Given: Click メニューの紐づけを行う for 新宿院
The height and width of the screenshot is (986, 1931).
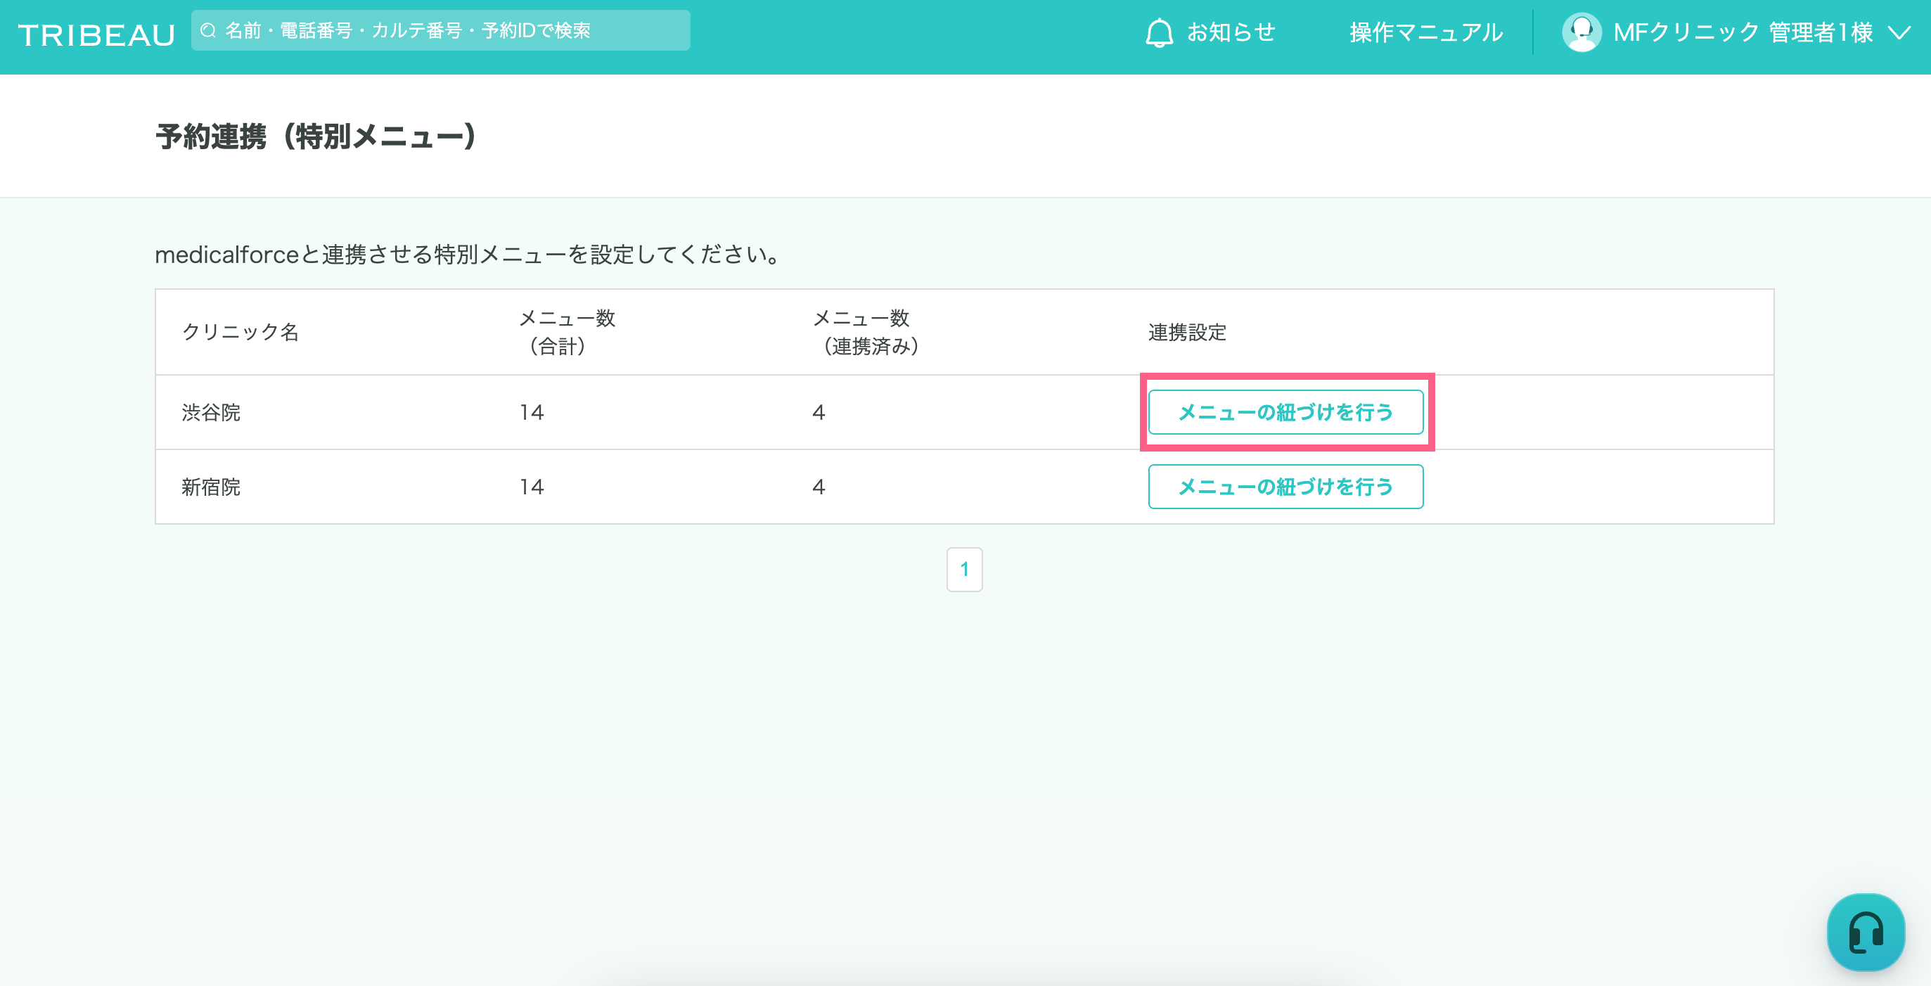Looking at the screenshot, I should (1285, 487).
